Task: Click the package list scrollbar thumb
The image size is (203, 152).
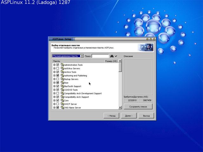Action: pyautogui.click(x=120, y=67)
